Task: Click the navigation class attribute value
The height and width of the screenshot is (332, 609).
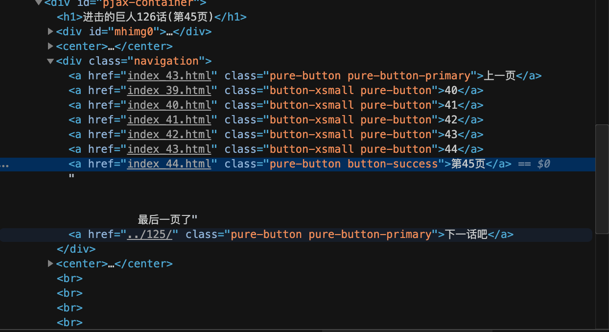Action: tap(166, 61)
